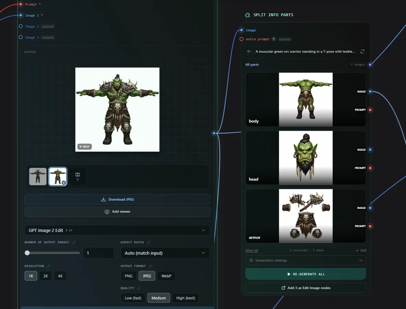406x309 pixels.
Task: Click the link icon next to Quality
Action: 139,288
